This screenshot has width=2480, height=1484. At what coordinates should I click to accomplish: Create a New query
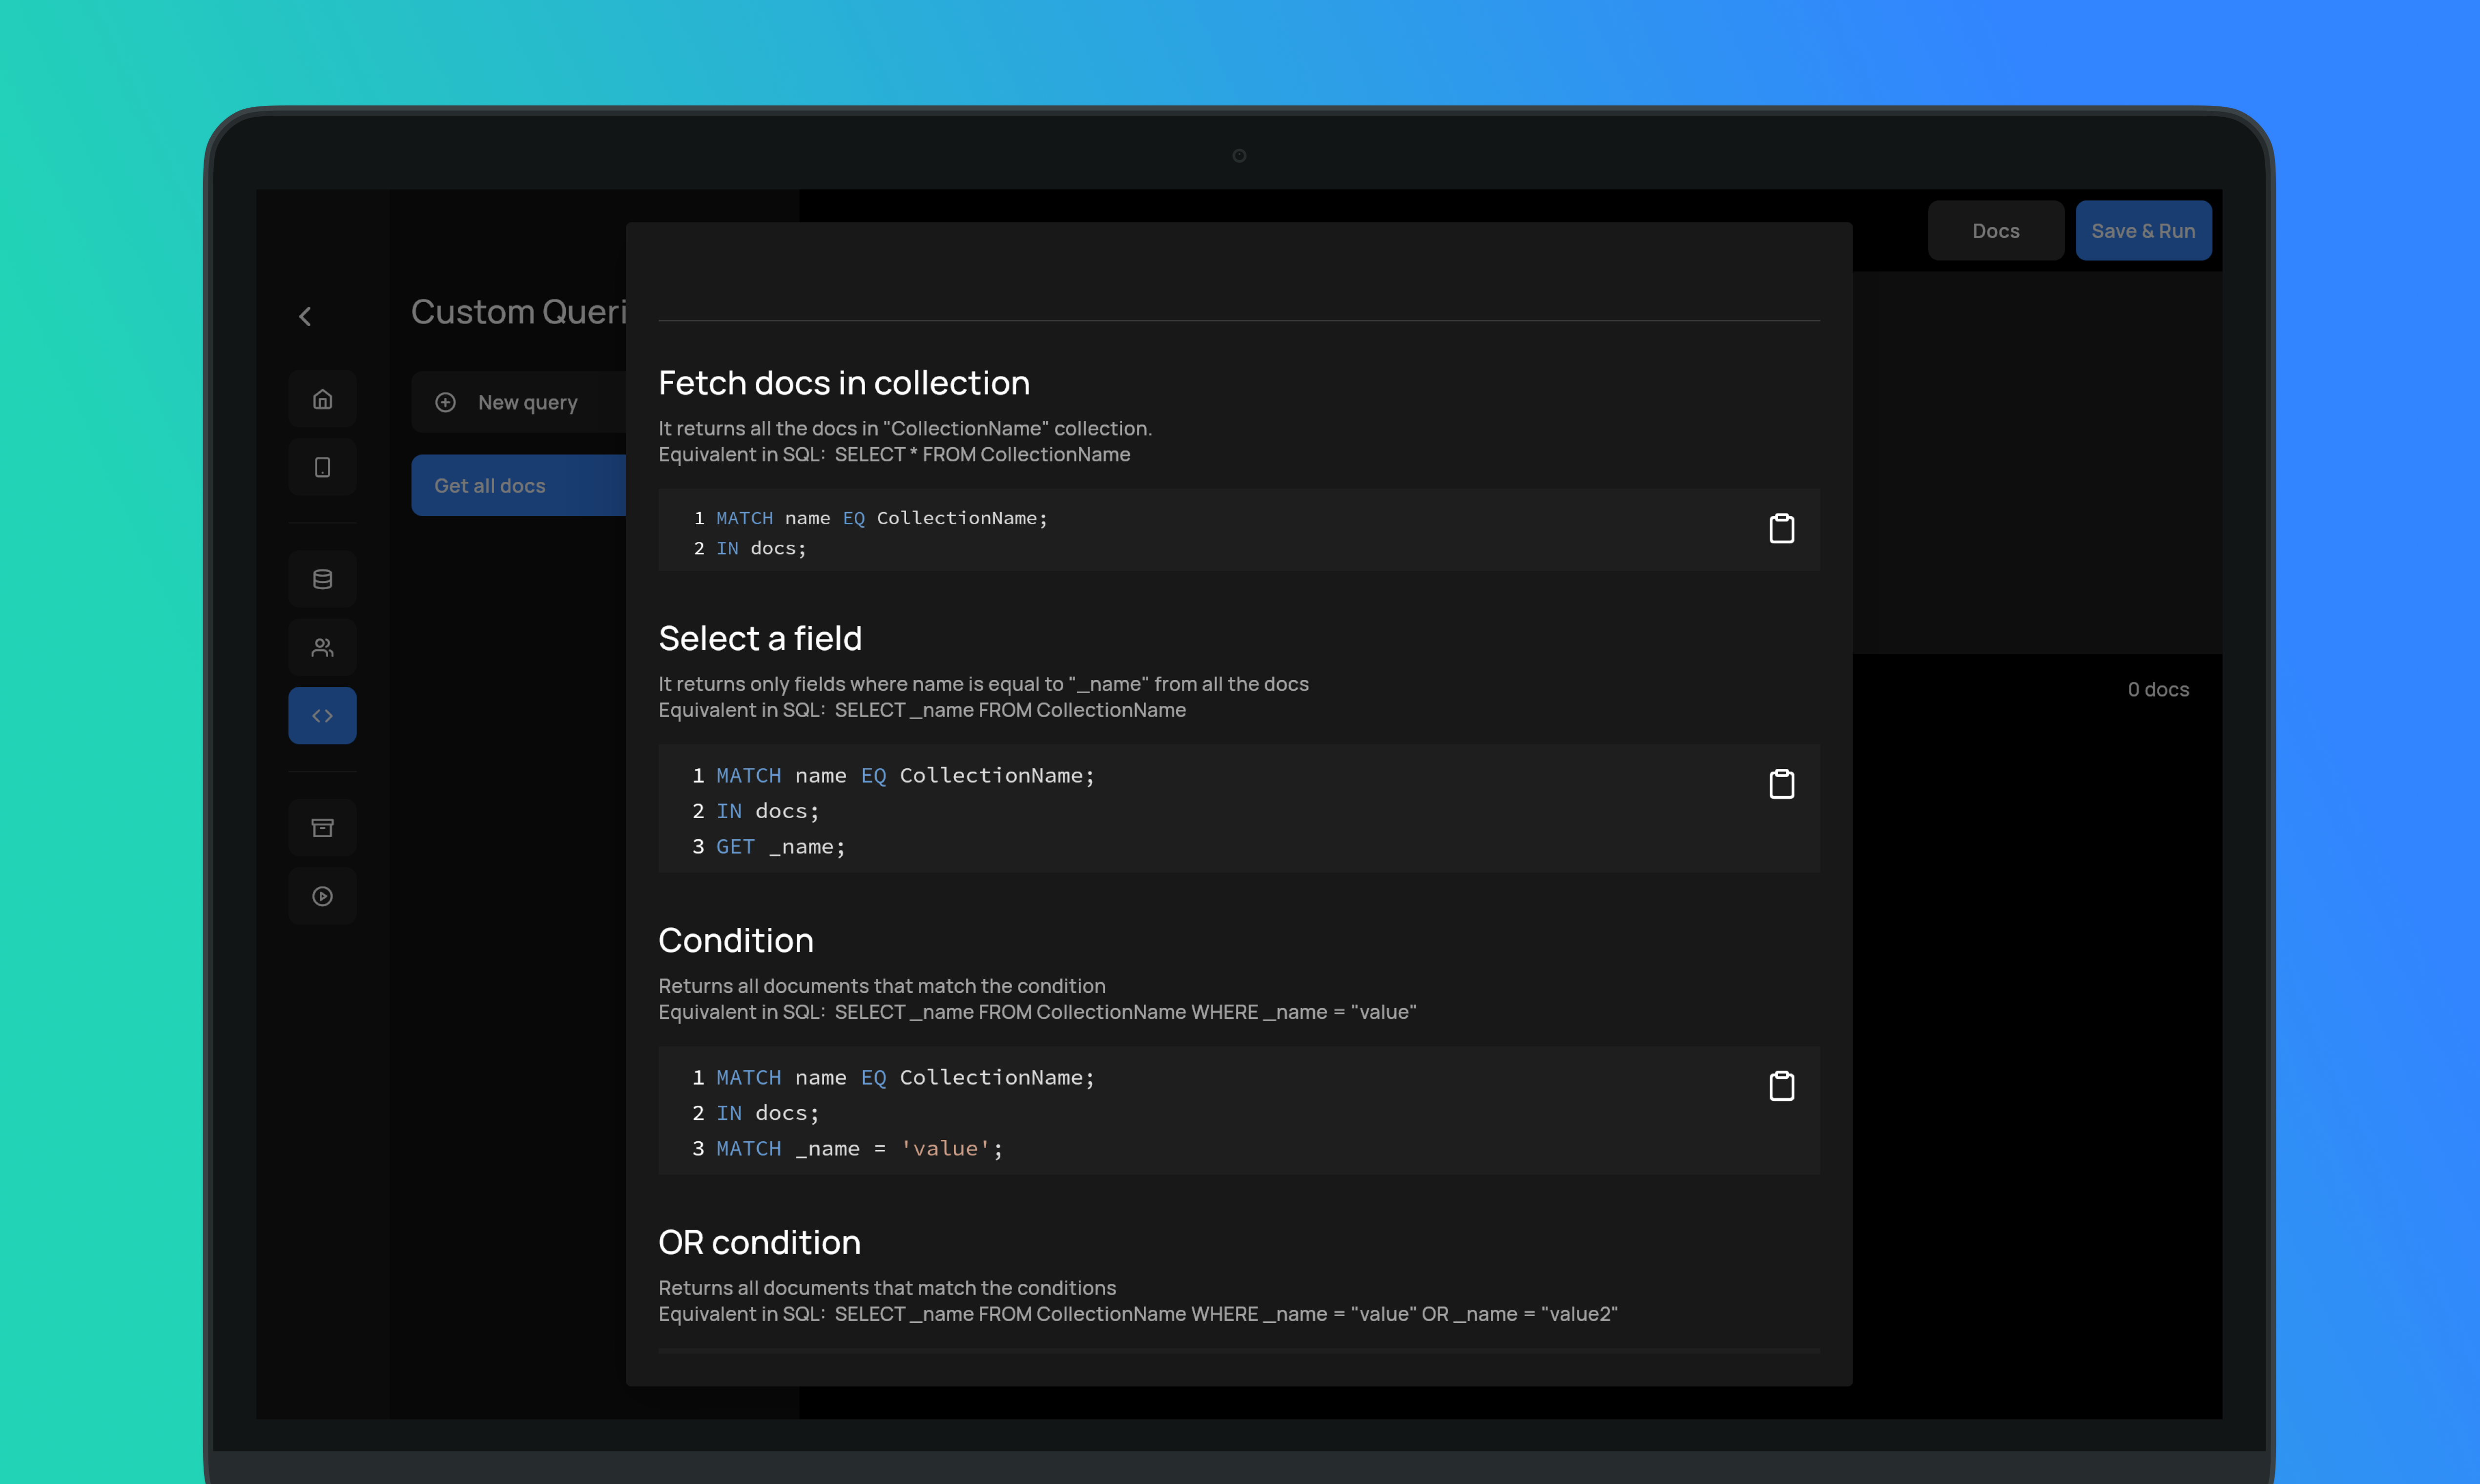[519, 402]
